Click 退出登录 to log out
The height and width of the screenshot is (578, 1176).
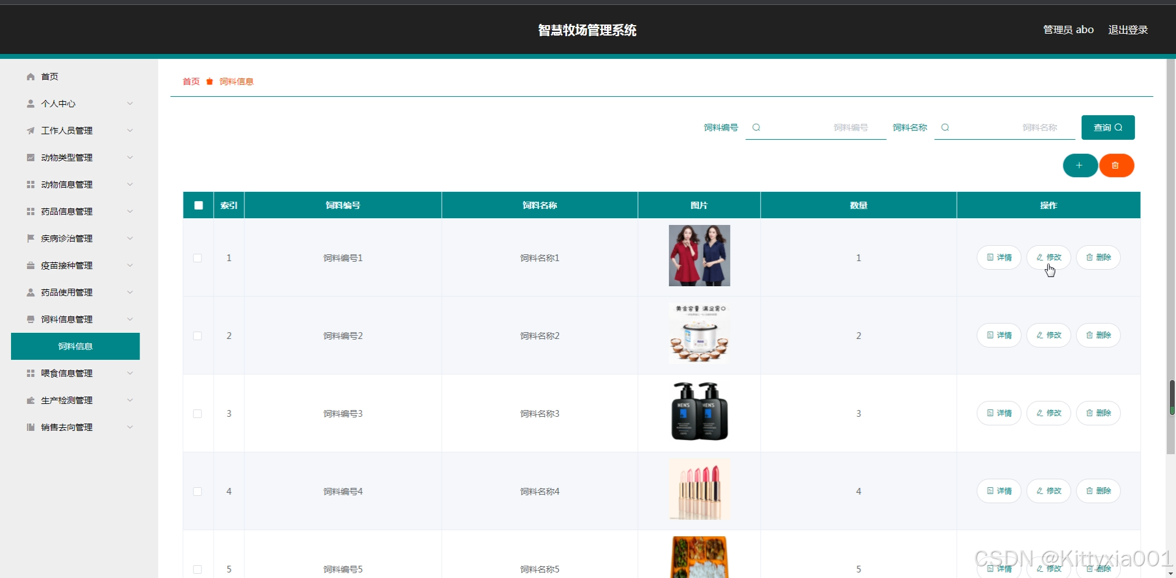pyautogui.click(x=1128, y=29)
